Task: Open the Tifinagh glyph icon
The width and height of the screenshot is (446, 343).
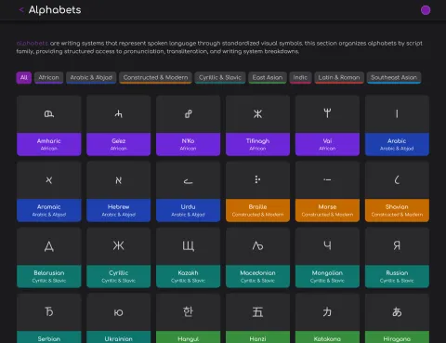Action: 257,114
